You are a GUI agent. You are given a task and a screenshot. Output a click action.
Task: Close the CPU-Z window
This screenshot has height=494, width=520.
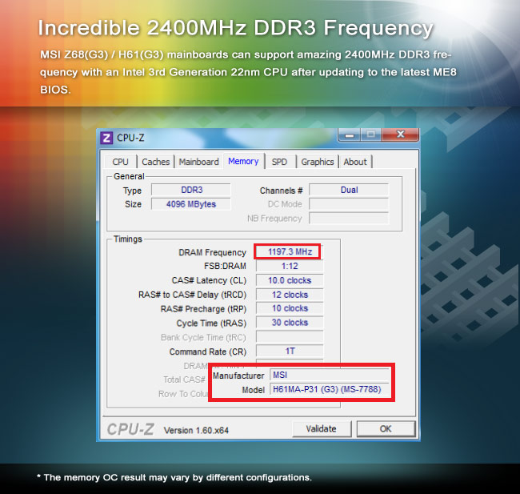pyautogui.click(x=402, y=135)
